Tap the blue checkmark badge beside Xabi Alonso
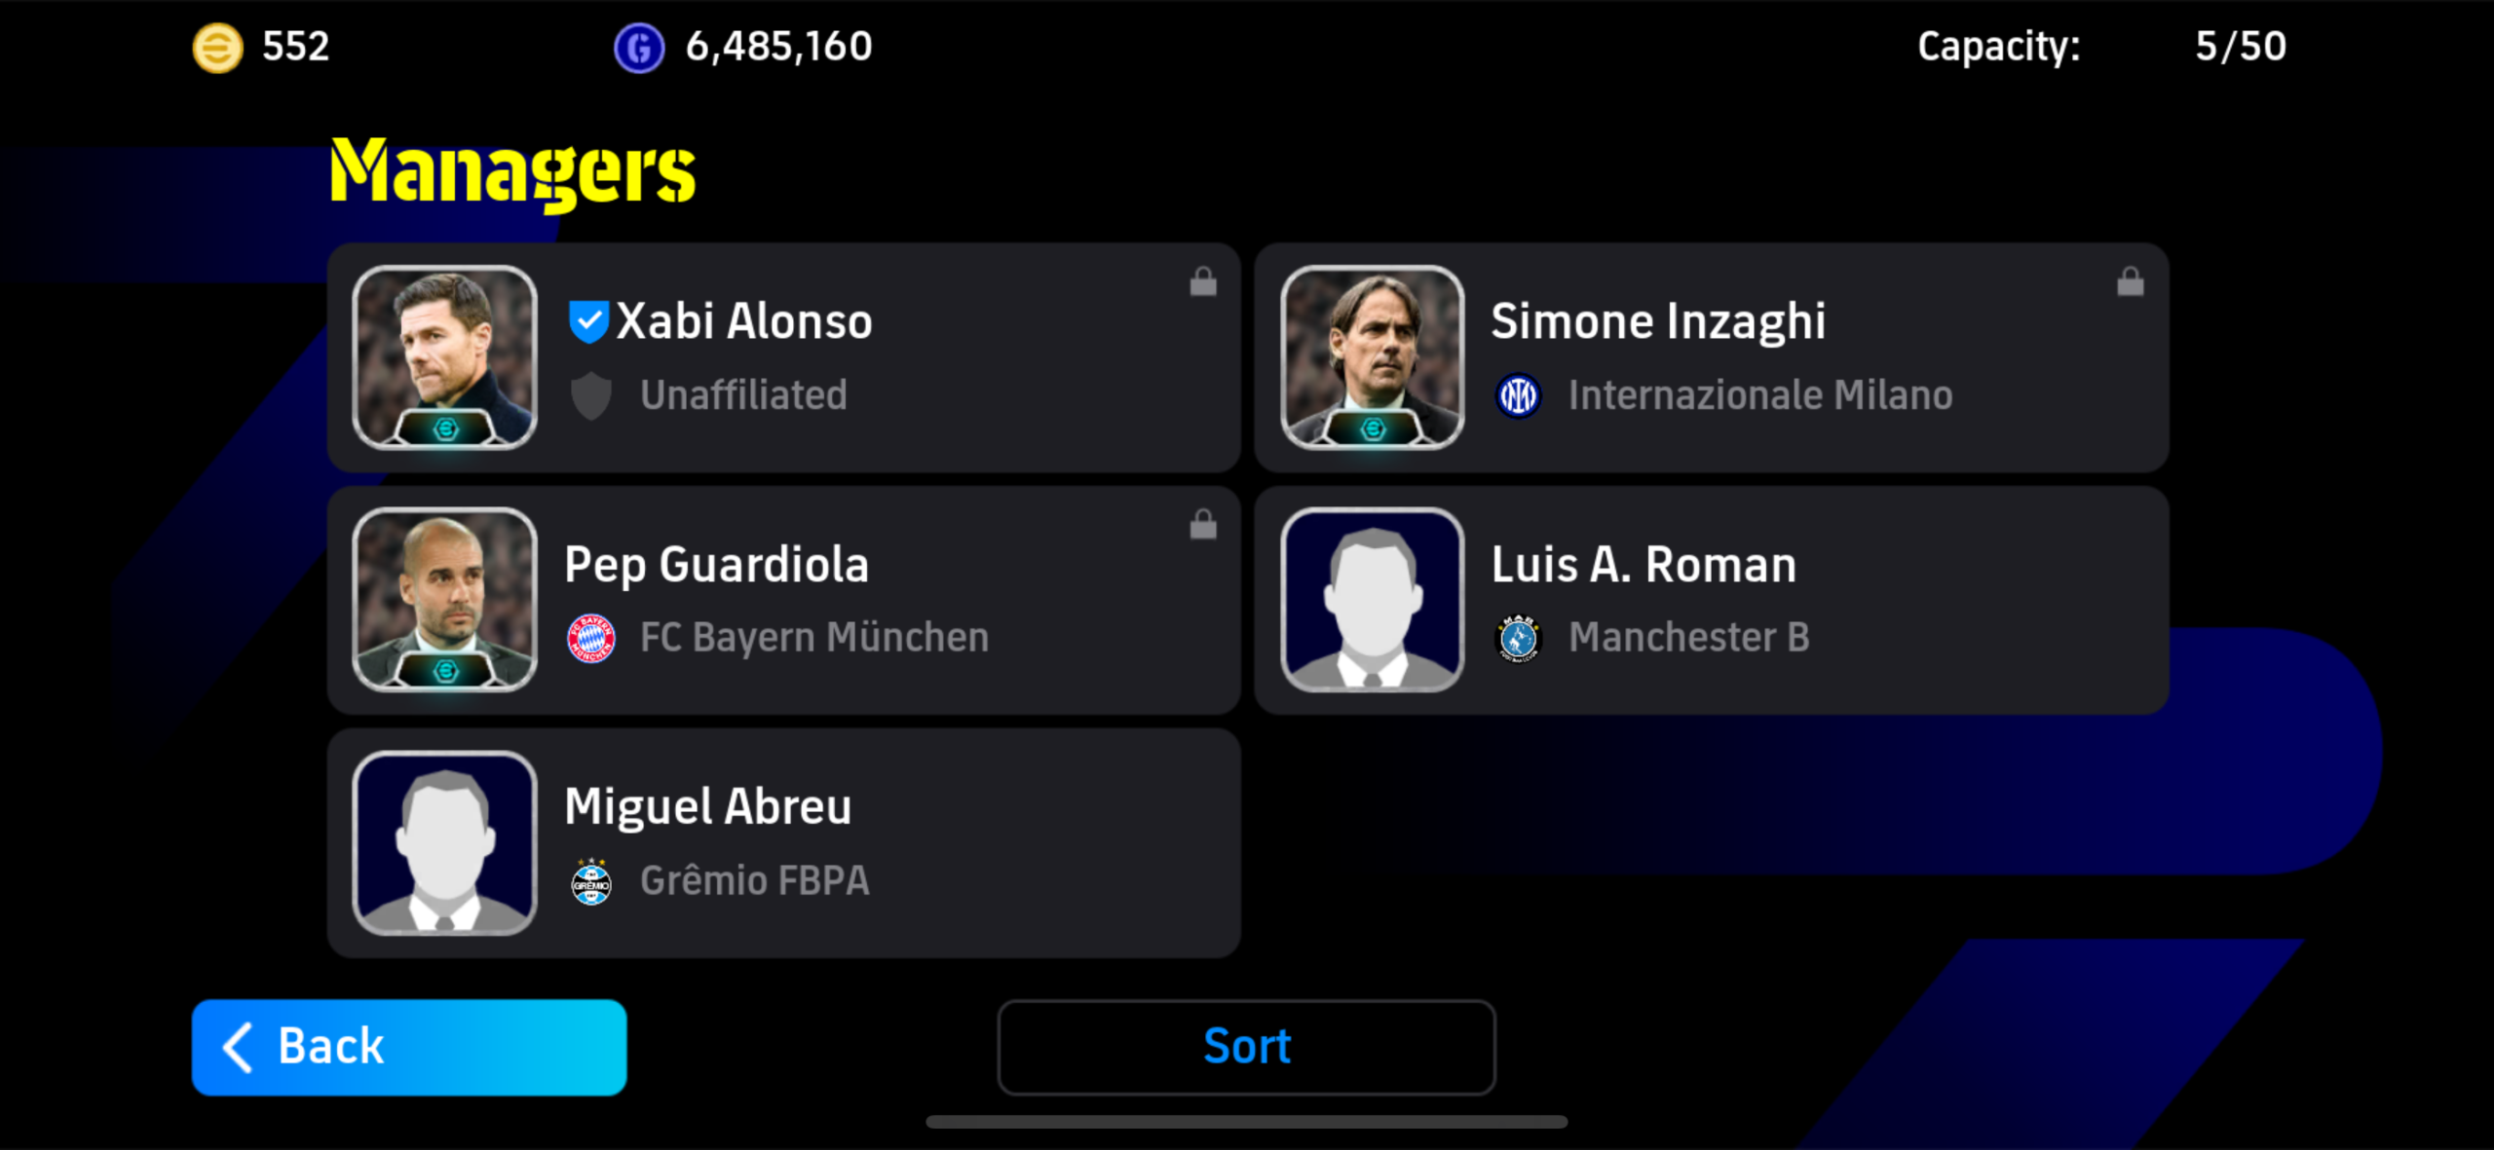Screen dimensions: 2494x1150 tap(588, 321)
